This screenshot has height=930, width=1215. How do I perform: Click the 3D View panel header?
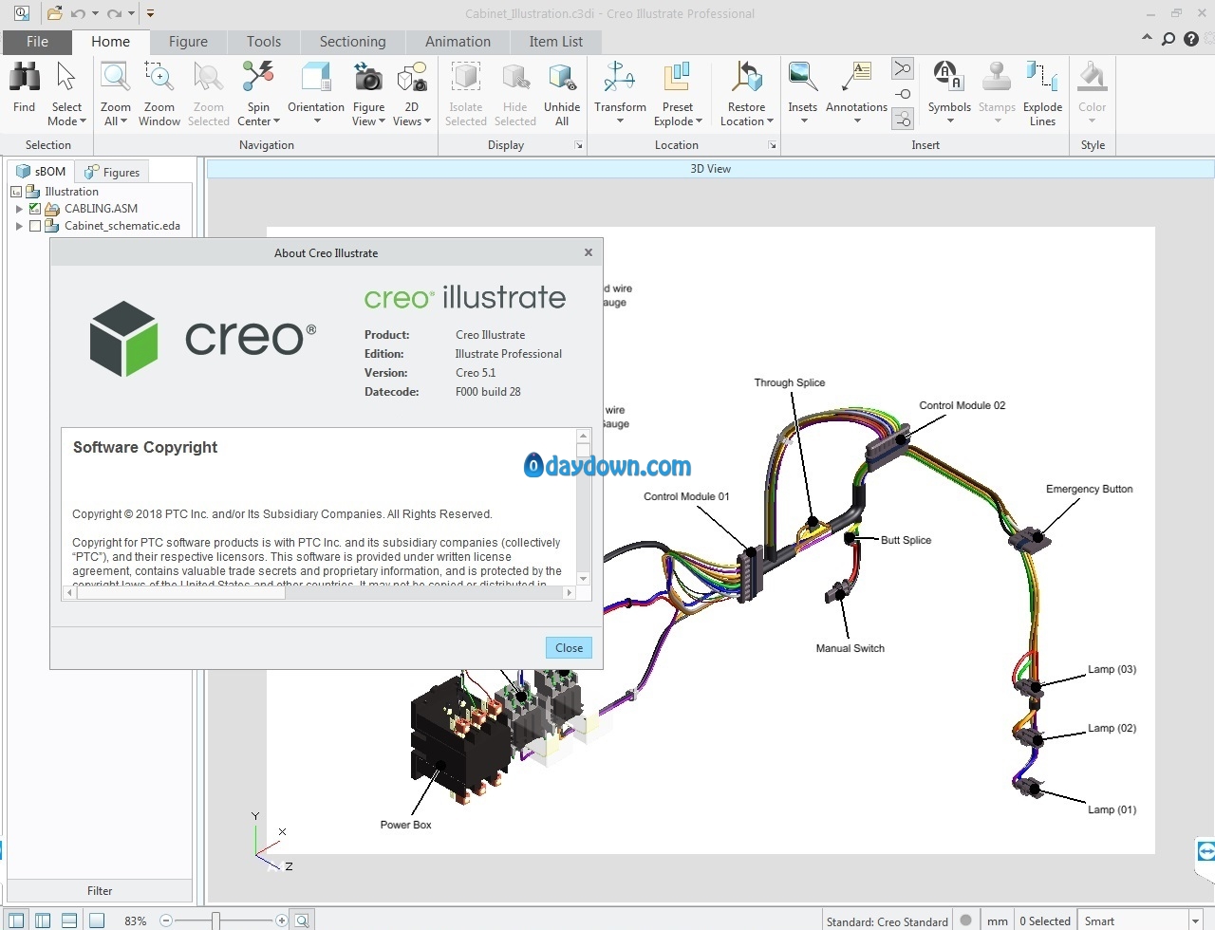710,169
